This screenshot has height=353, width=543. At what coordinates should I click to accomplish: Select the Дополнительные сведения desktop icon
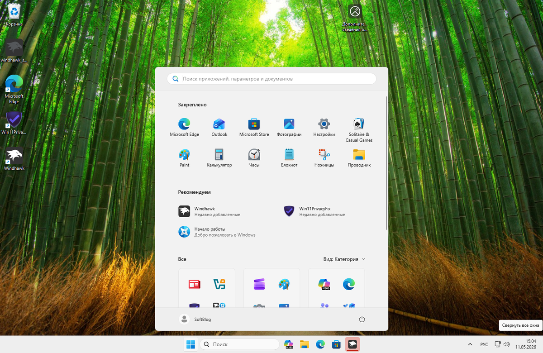[x=355, y=18]
